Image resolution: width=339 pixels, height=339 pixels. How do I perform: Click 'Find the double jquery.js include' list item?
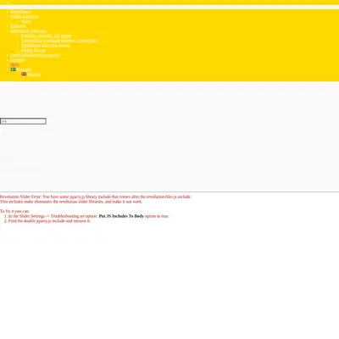tap(49, 221)
